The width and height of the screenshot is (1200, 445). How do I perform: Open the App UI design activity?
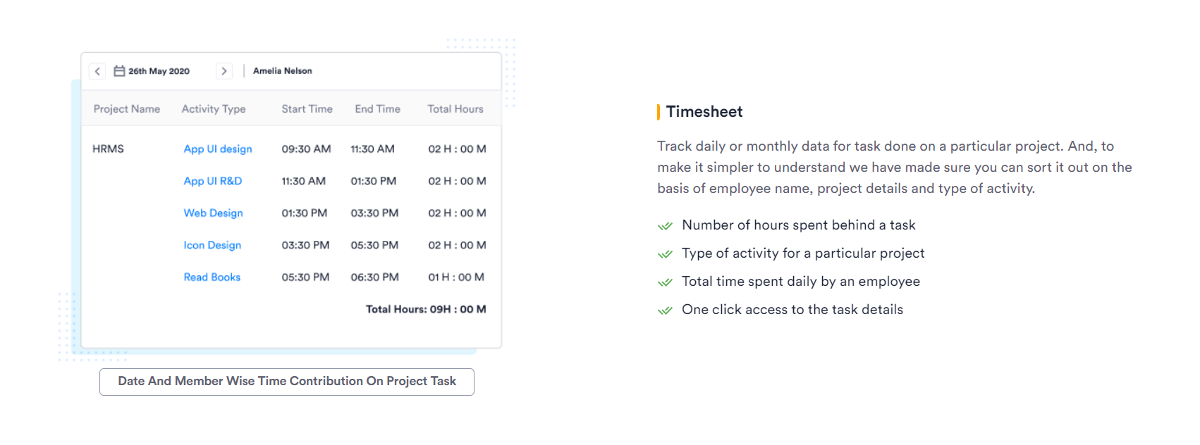pos(218,149)
